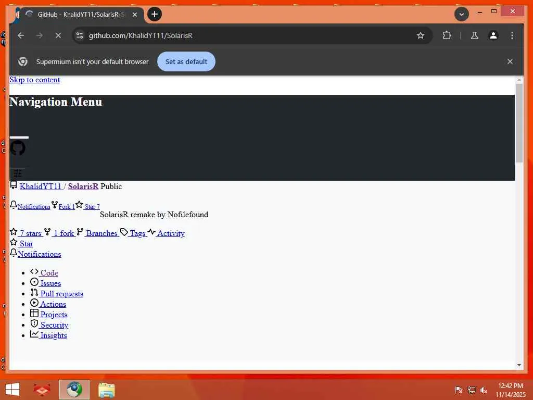Switch to the Projects tab
This screenshot has height=400, width=533.
(x=54, y=315)
